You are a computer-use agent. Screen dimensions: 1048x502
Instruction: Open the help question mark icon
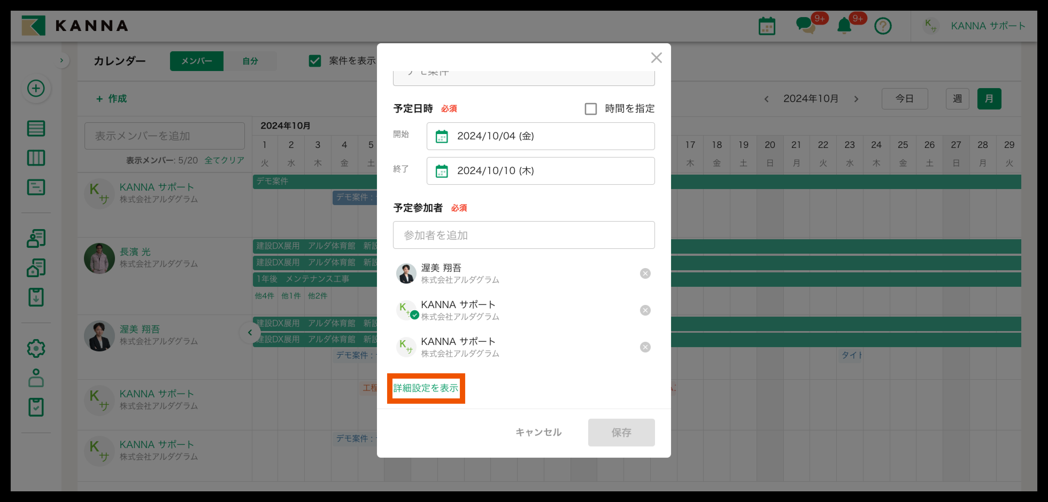tap(883, 26)
